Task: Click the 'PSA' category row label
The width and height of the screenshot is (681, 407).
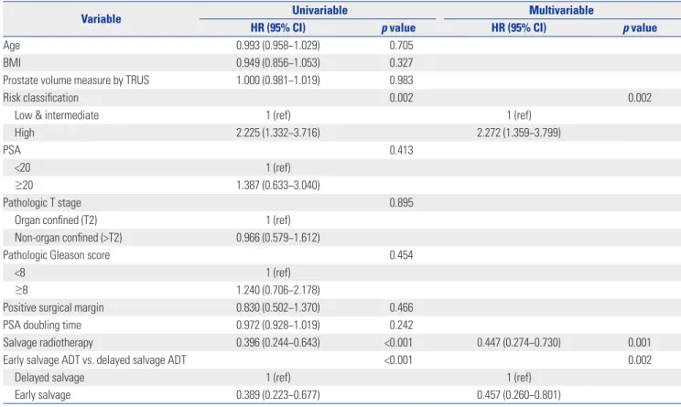Action: [12, 150]
